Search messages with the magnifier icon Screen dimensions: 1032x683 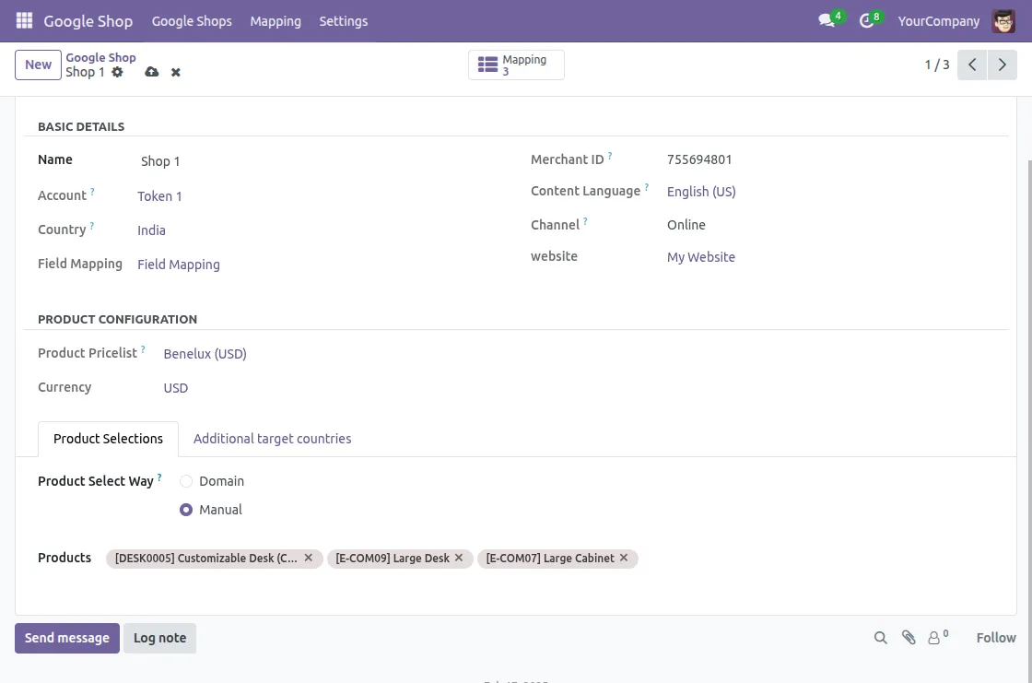pyautogui.click(x=881, y=638)
